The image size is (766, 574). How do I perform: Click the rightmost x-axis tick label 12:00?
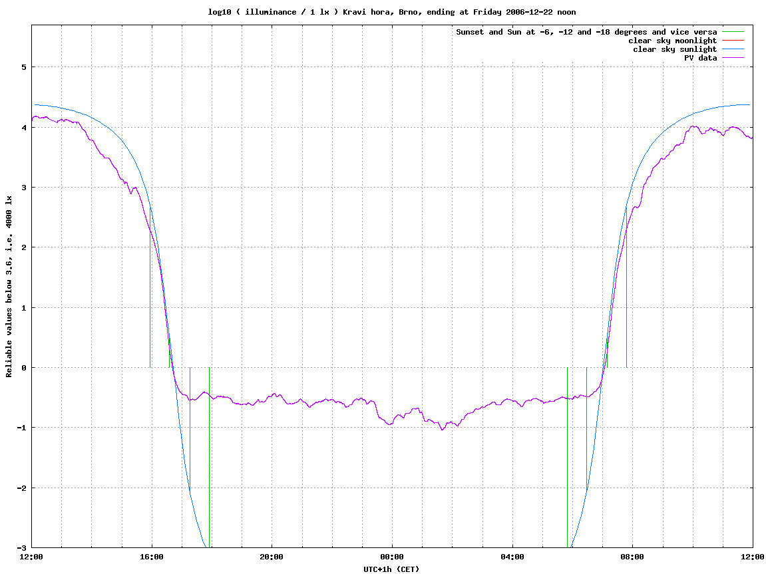pos(753,557)
